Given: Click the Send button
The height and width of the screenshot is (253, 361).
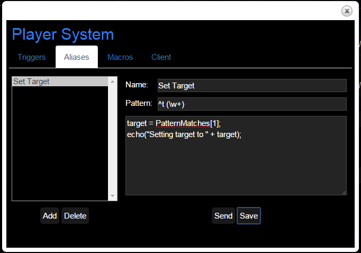Looking at the screenshot, I should tap(223, 216).
